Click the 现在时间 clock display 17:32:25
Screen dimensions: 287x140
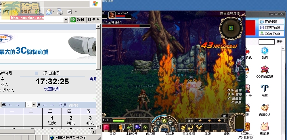[52, 81]
